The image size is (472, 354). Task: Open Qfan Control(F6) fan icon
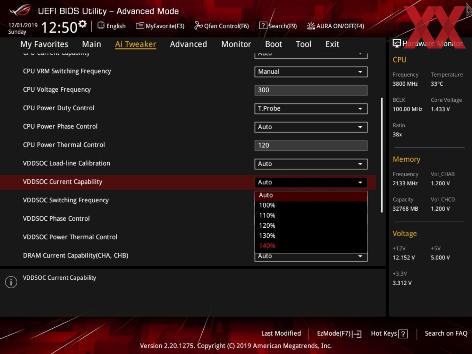198,25
